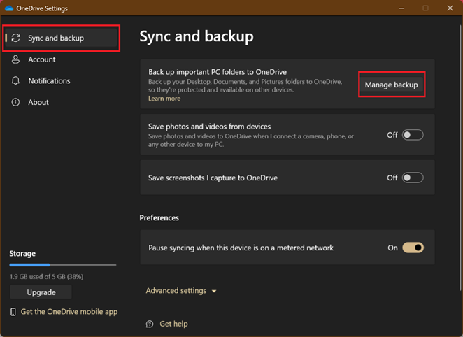The width and height of the screenshot is (463, 337).
Task: Disable pause syncing on metered network
Action: (413, 248)
